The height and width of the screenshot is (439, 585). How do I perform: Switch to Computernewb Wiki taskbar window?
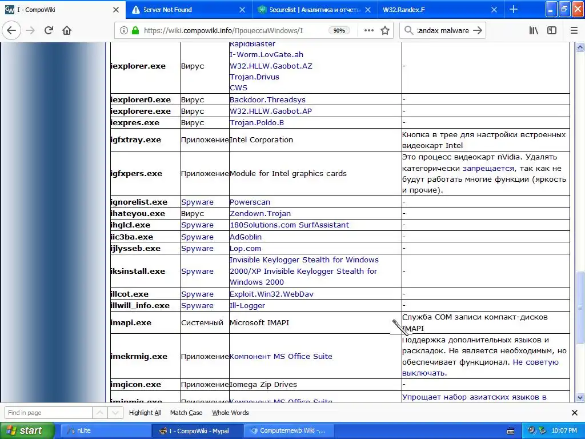(x=289, y=431)
